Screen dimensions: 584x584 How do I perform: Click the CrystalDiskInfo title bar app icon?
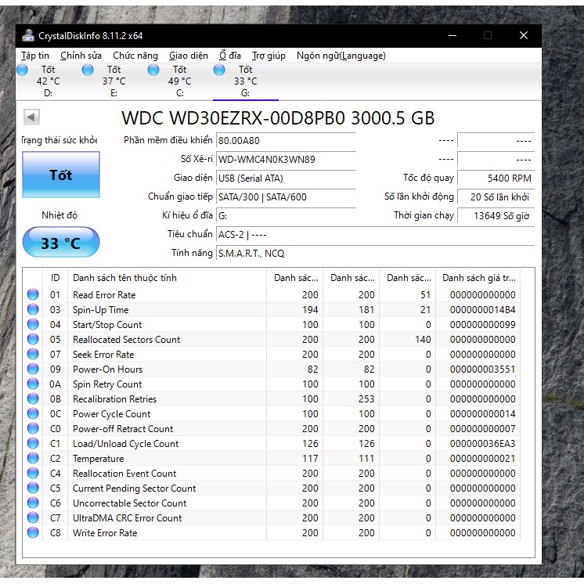point(27,36)
